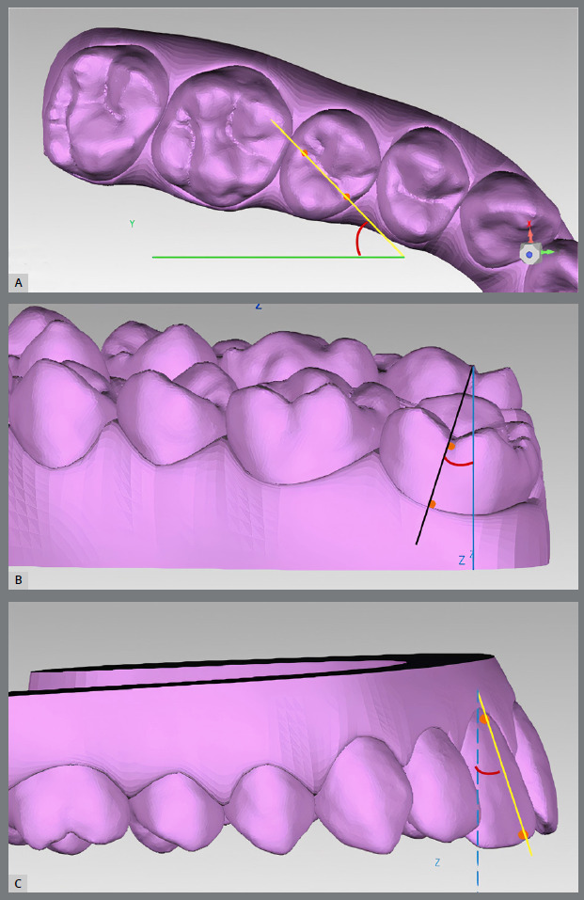Click the green arrow on the orientation gizmo
The width and height of the screenshot is (584, 900).
tap(547, 252)
